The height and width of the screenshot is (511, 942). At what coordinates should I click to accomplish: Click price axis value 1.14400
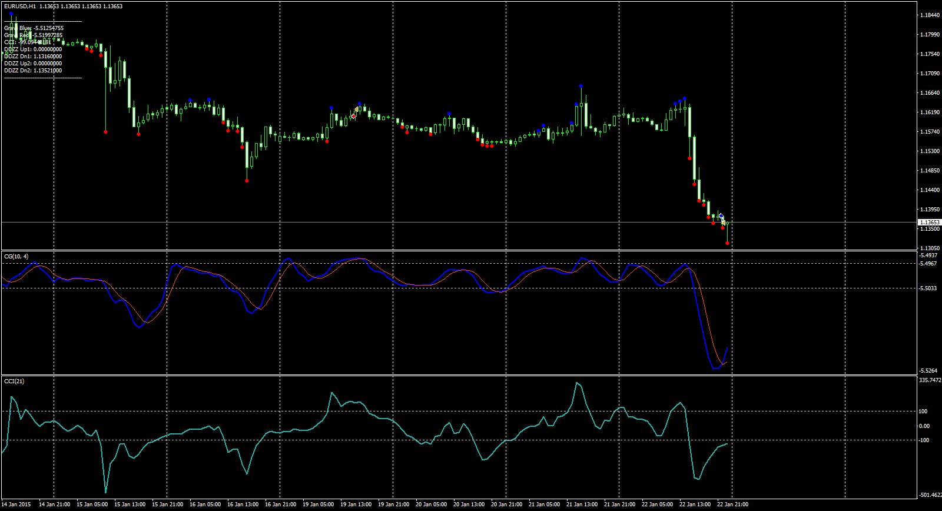(930, 190)
